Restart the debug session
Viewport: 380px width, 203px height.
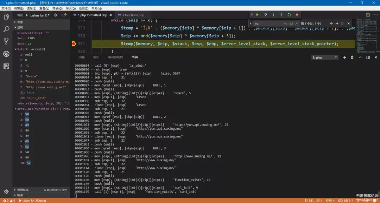[x=289, y=15]
